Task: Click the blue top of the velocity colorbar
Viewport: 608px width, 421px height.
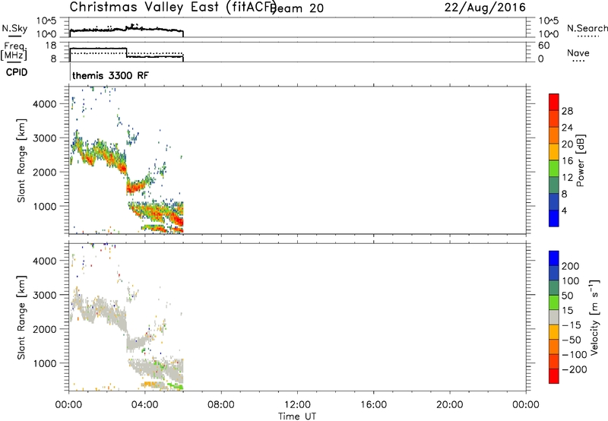Action: (554, 258)
